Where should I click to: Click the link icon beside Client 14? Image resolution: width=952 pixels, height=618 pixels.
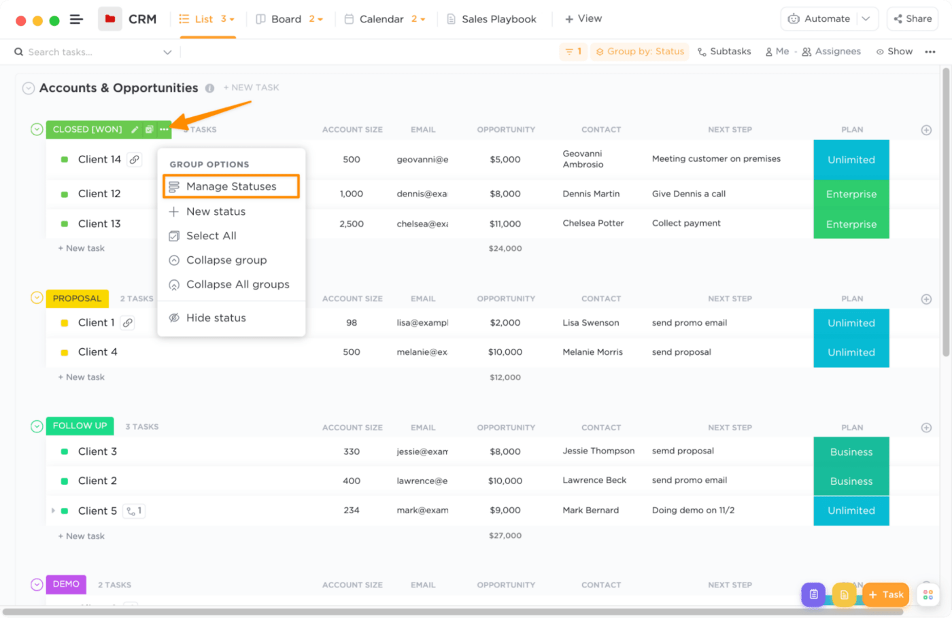[x=135, y=160]
